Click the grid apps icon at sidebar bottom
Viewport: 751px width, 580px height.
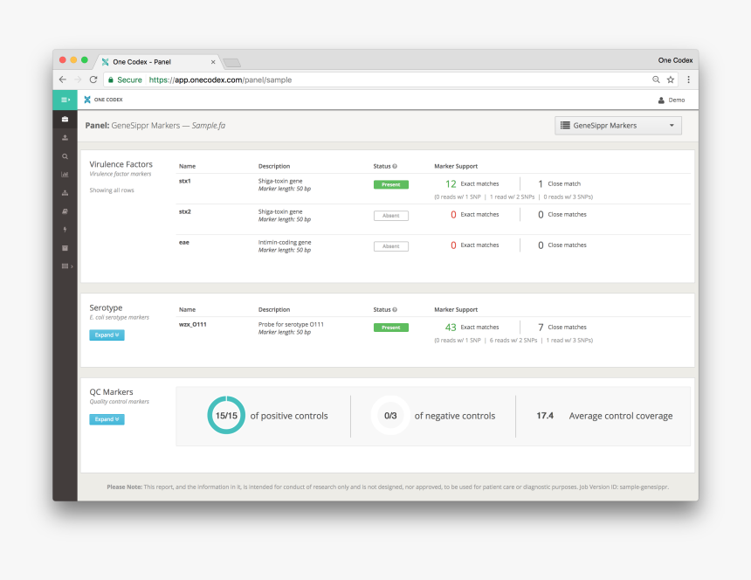coord(65,266)
